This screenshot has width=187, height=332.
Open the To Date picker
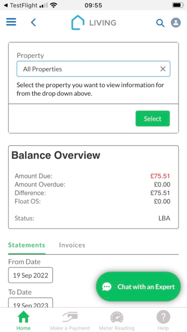click(x=31, y=303)
